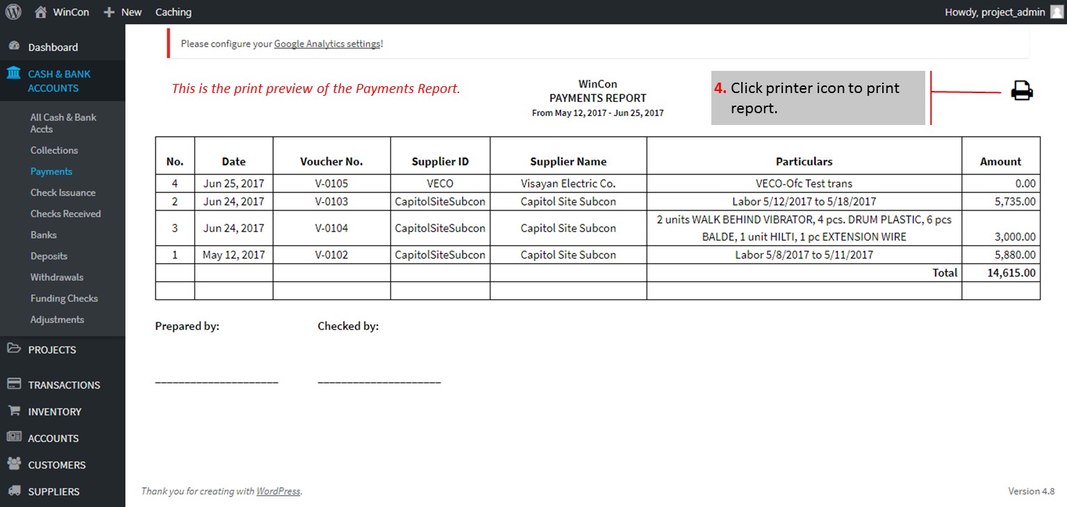Click the Projects folder icon
Screen dimensions: 1067x507
[14, 349]
